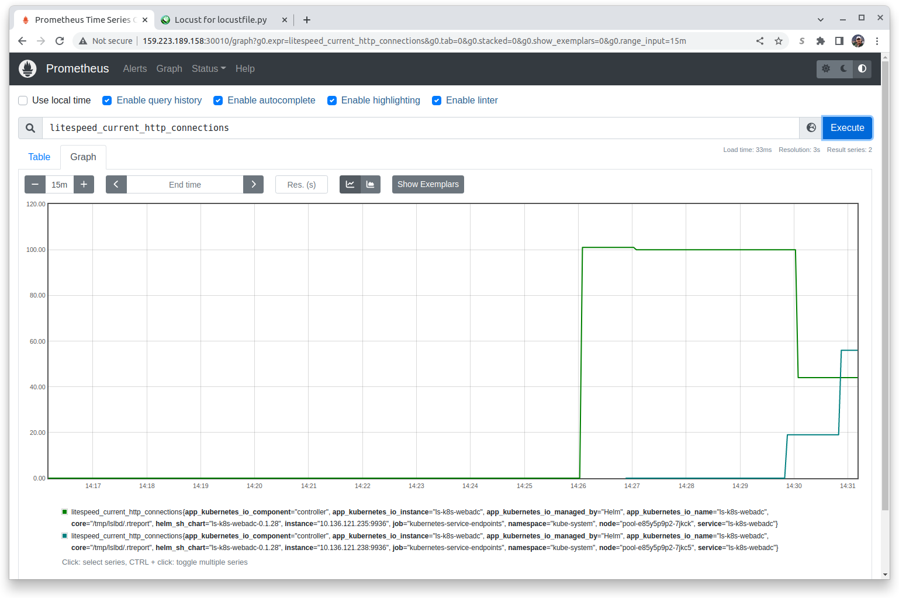Click the metrics explorer globe icon
The width and height of the screenshot is (899, 598).
click(811, 128)
